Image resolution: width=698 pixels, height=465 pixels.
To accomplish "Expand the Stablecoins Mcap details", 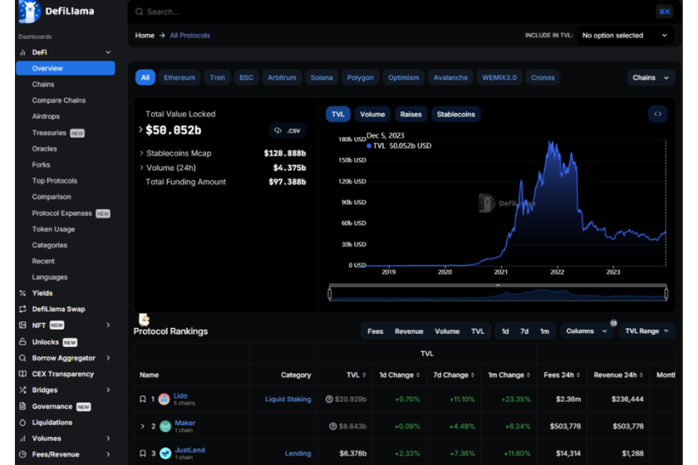I will click(141, 153).
